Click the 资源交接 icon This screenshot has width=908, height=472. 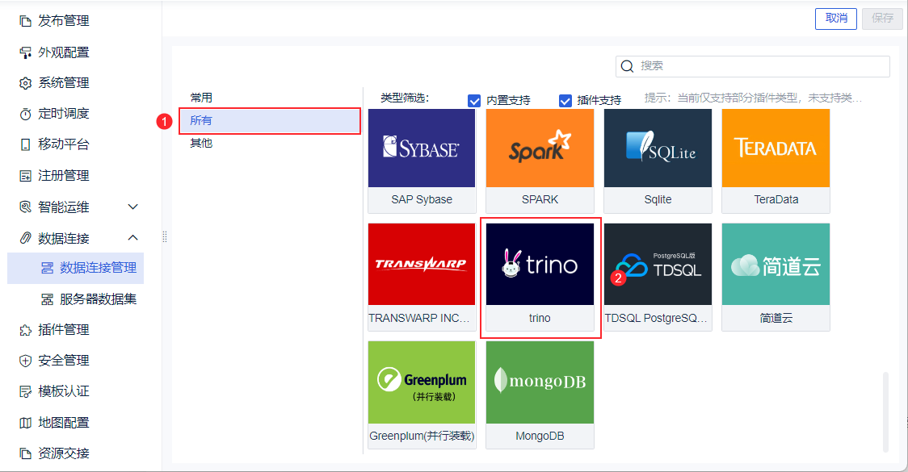(25, 453)
